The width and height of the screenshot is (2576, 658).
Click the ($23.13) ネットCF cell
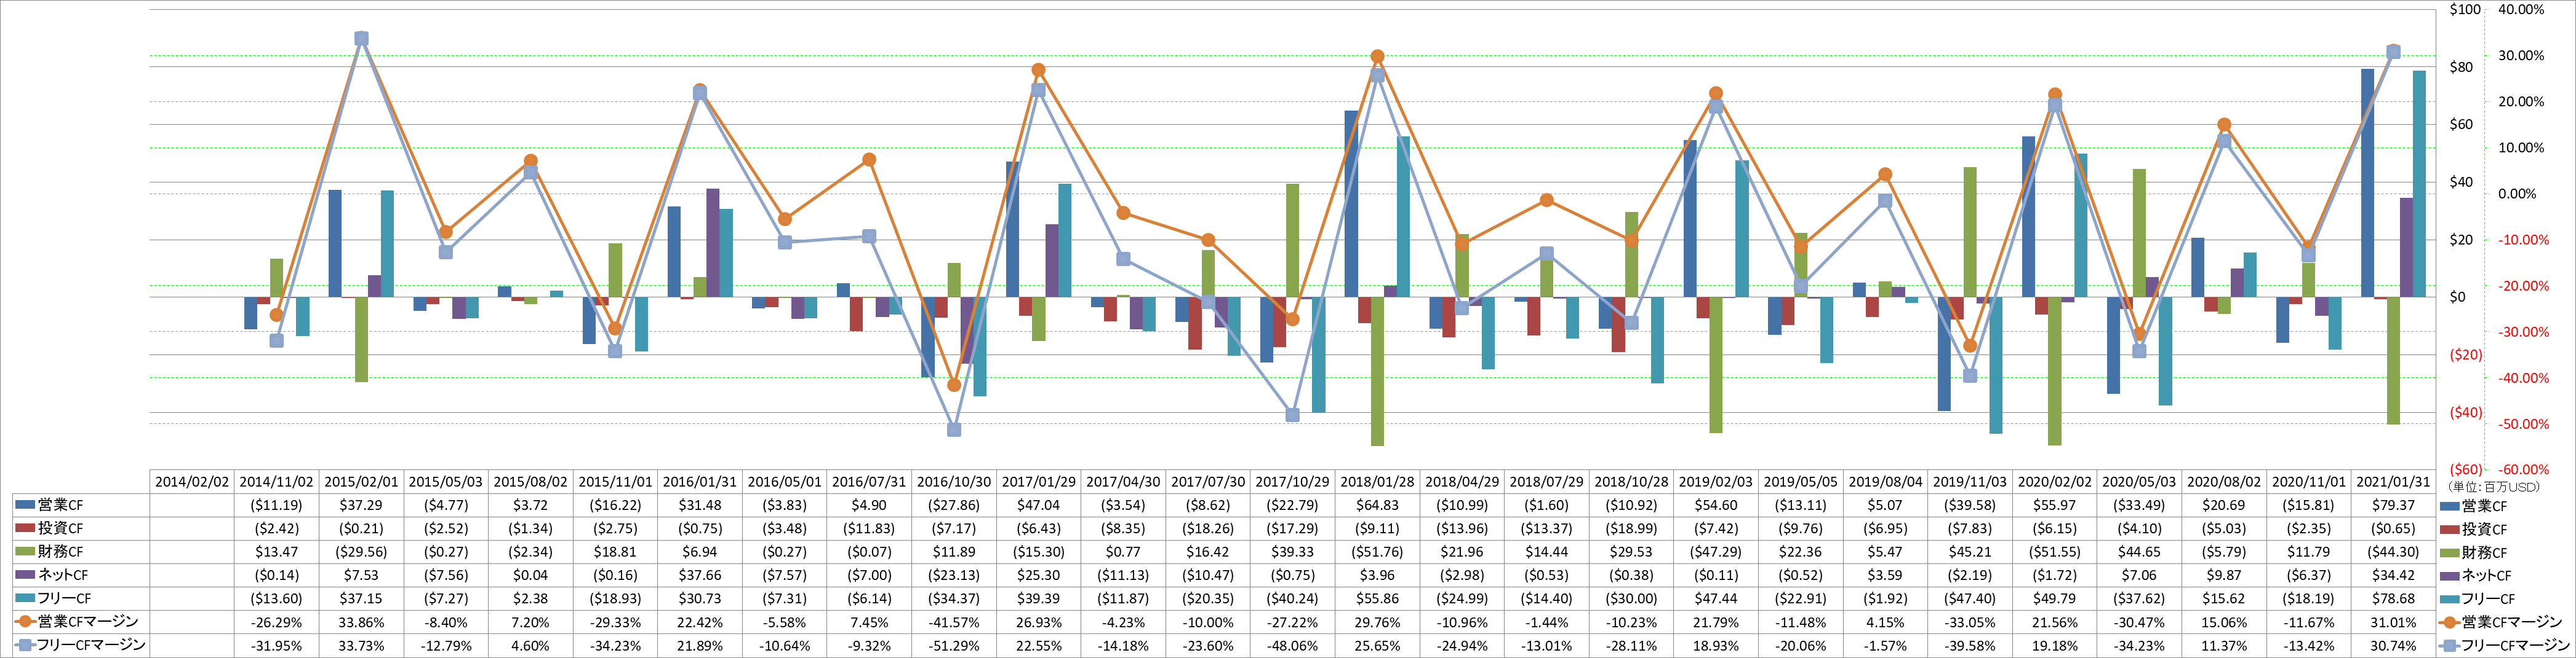pyautogui.click(x=954, y=575)
